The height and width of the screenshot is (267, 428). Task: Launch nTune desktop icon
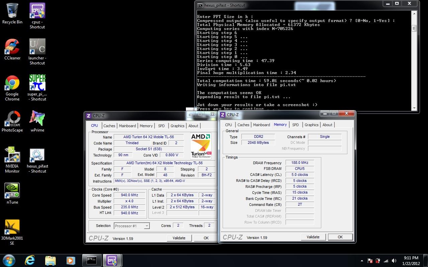pos(12,194)
